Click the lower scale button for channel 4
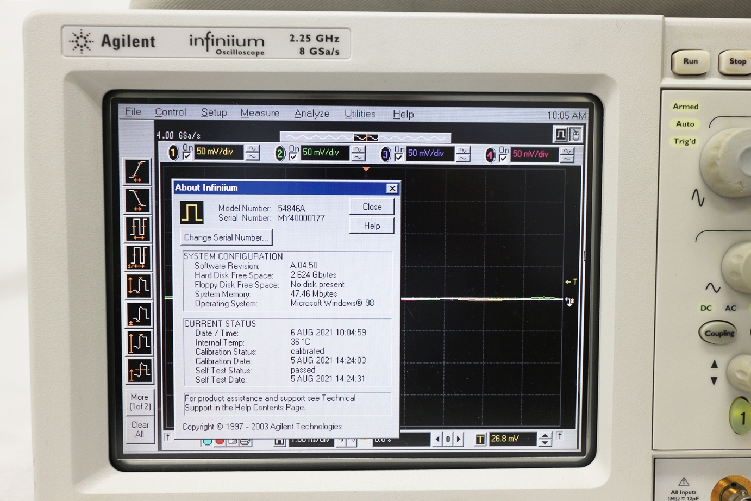 click(x=567, y=159)
